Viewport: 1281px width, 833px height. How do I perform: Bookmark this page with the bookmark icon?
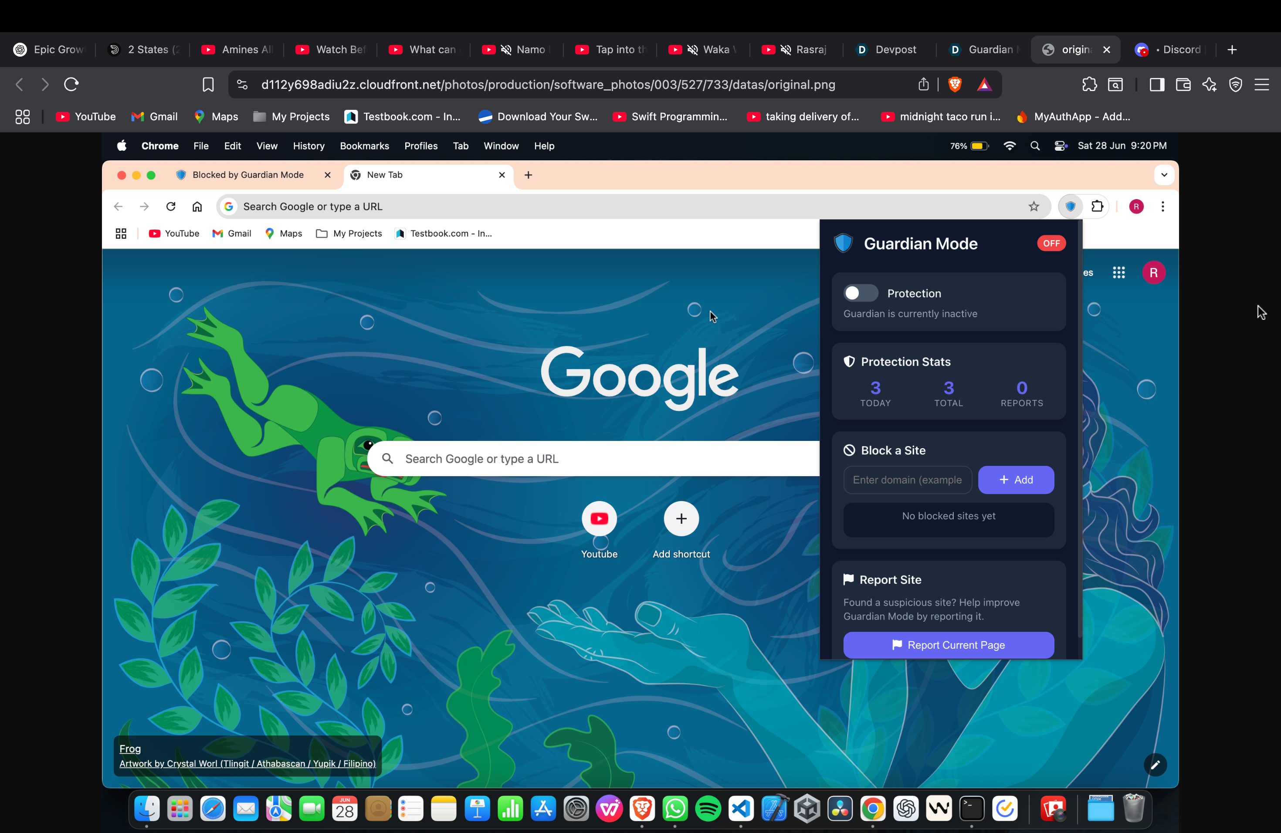tap(208, 85)
